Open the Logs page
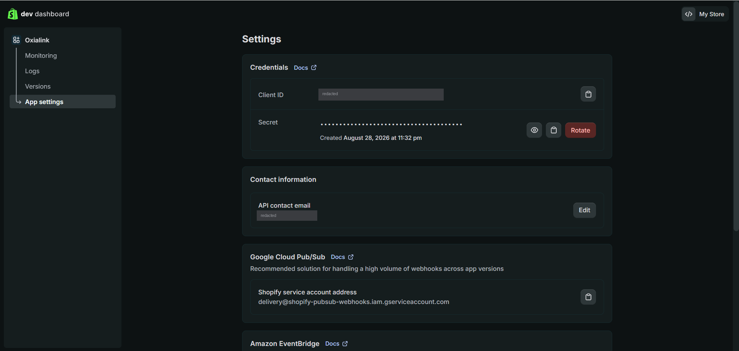The height and width of the screenshot is (351, 739). 32,71
